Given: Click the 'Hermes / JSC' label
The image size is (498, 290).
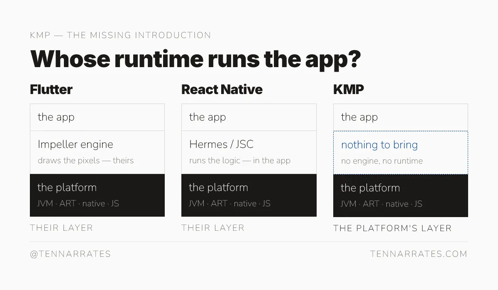Looking at the screenshot, I should (x=221, y=145).
